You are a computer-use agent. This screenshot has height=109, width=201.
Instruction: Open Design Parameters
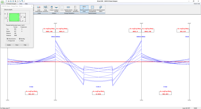point(76,9)
